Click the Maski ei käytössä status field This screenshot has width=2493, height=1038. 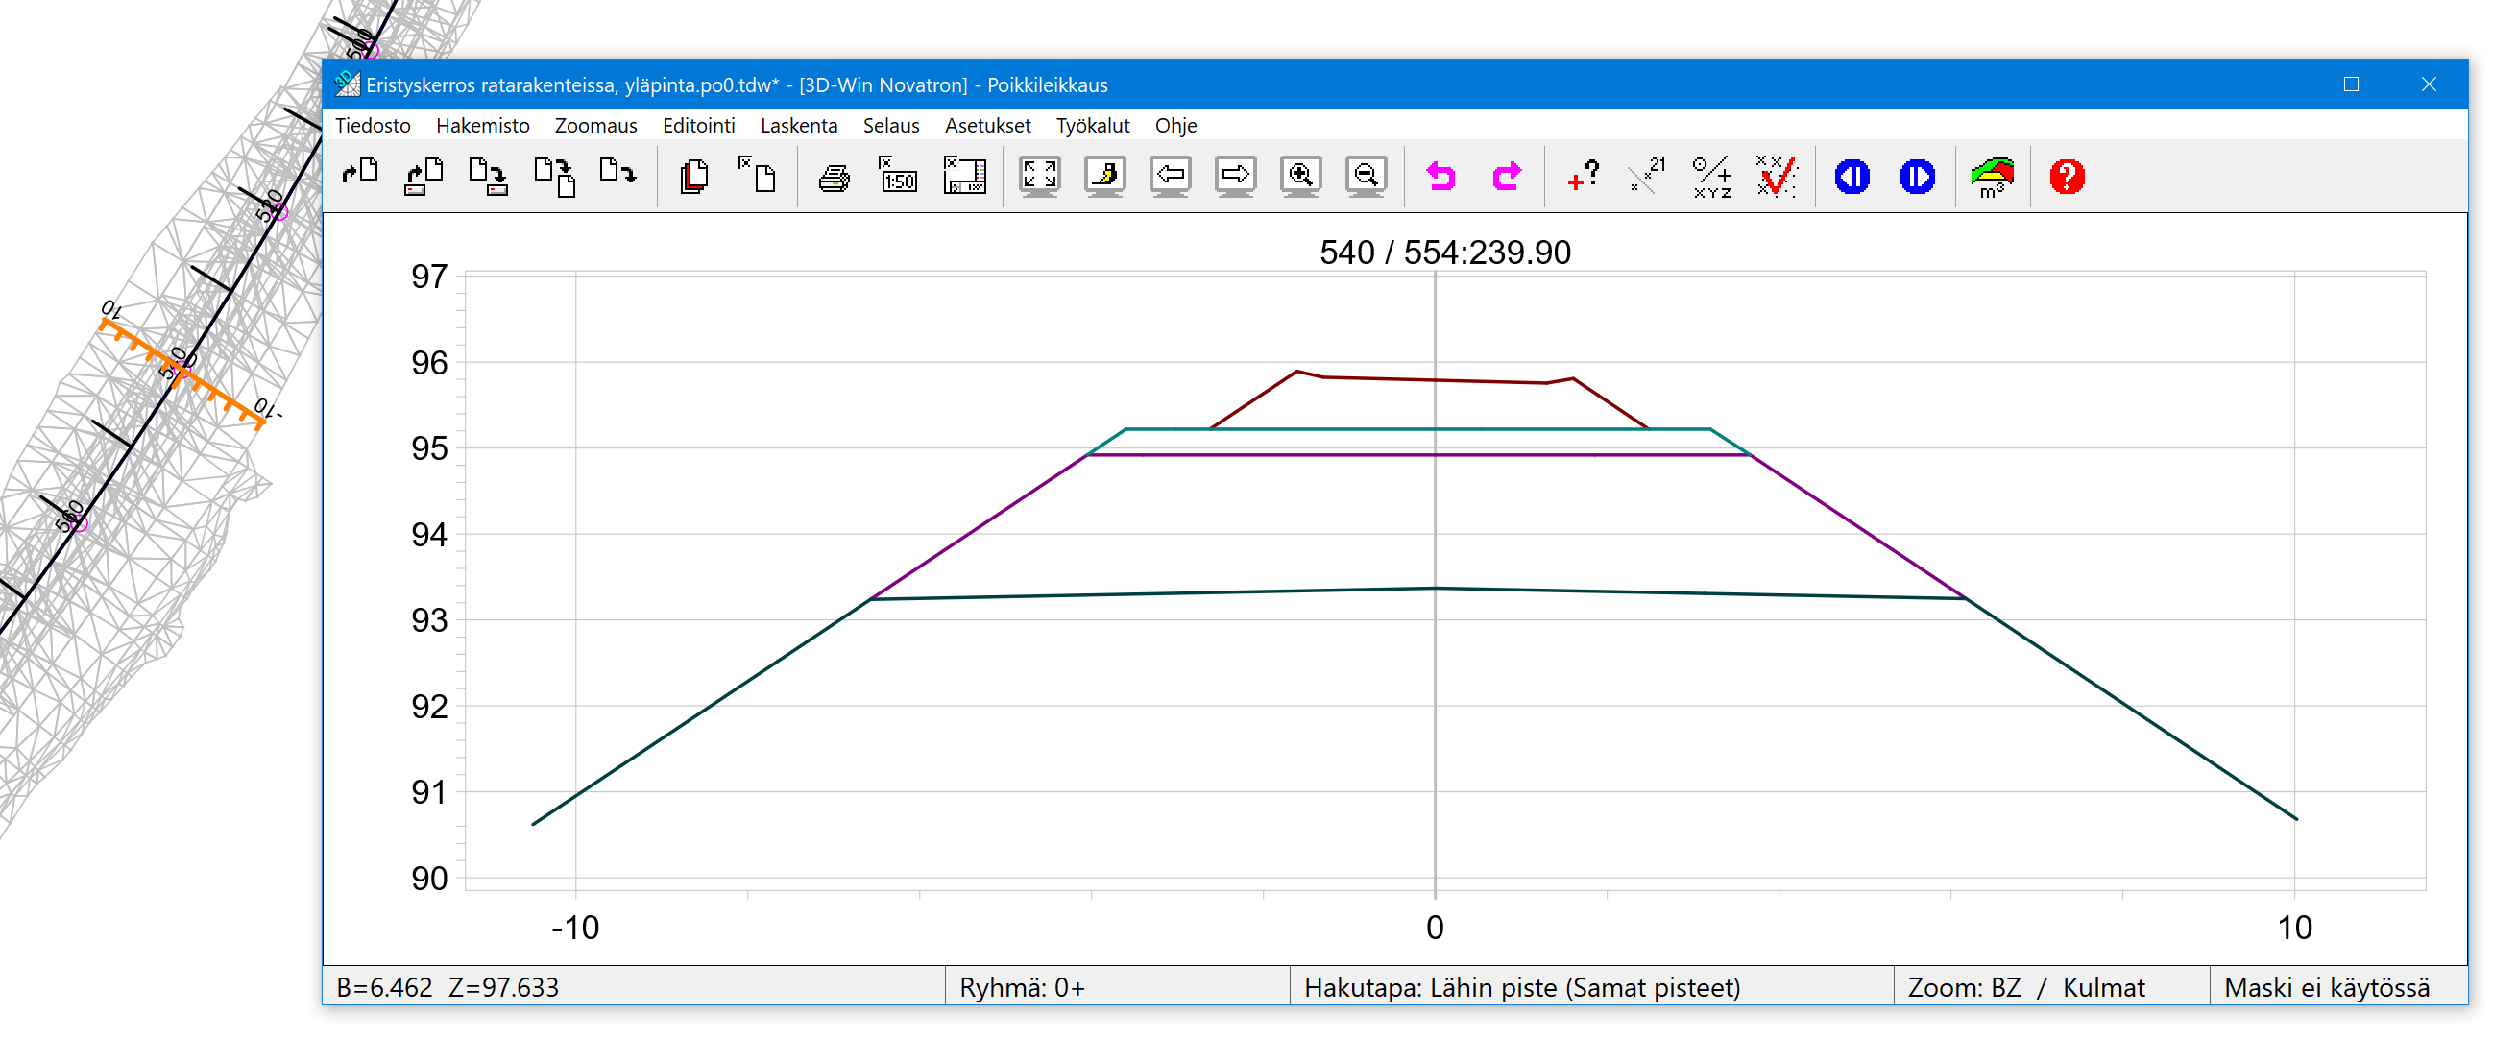[2326, 987]
